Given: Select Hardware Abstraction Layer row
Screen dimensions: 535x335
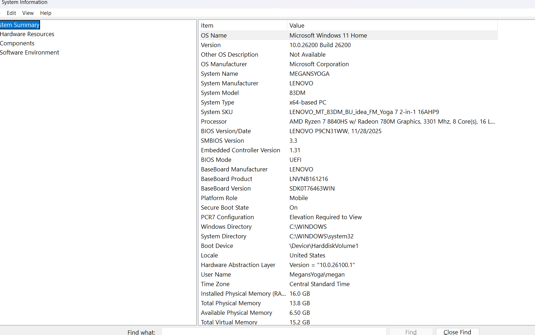Looking at the screenshot, I should tap(238, 265).
